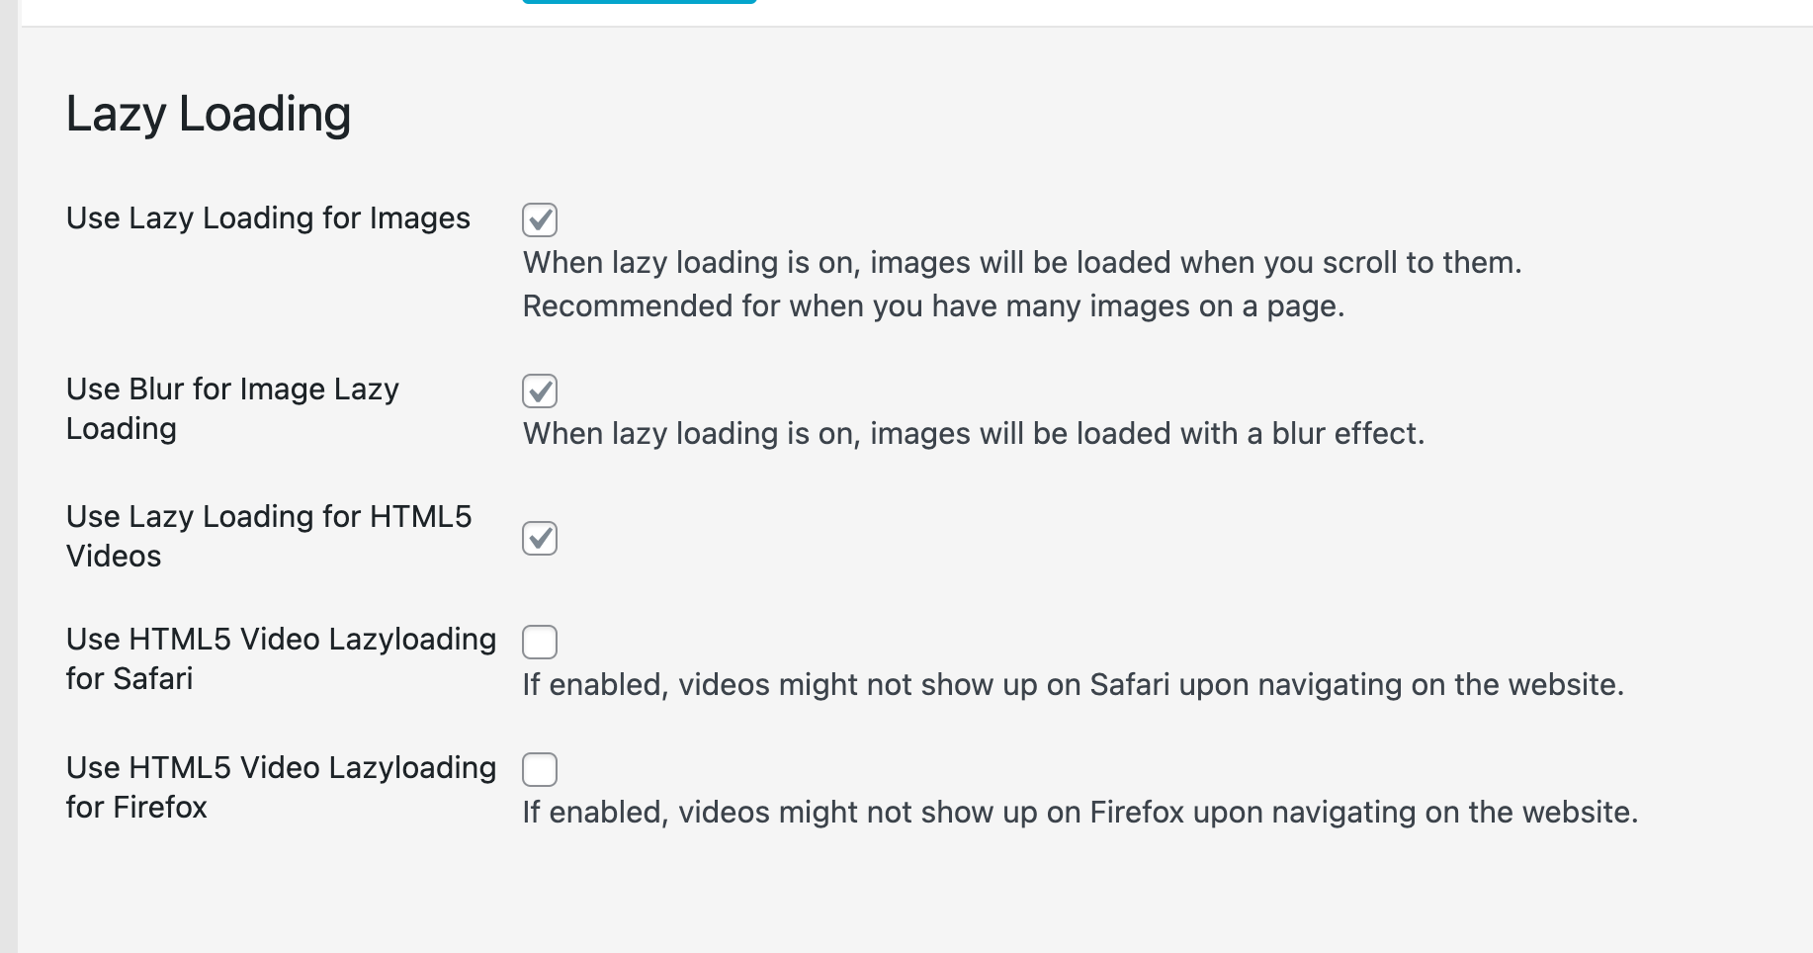Click the "Use HTML5 Video Lazyloading for Firefox" label

[281, 787]
